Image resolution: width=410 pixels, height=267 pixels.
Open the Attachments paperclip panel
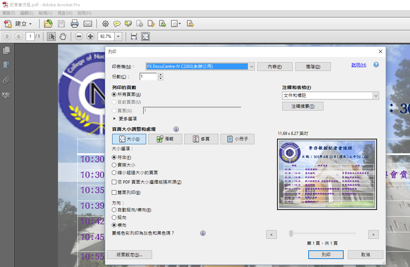[x=6, y=80]
